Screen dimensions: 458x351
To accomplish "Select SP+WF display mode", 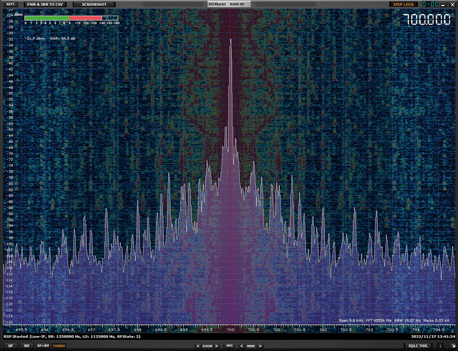I will pos(43,346).
